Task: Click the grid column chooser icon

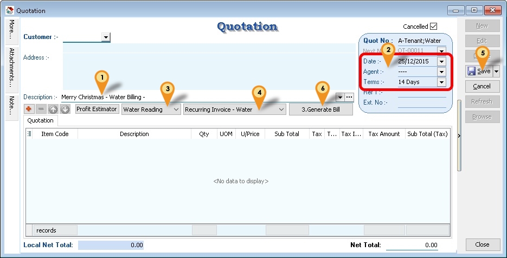Action: [29, 134]
